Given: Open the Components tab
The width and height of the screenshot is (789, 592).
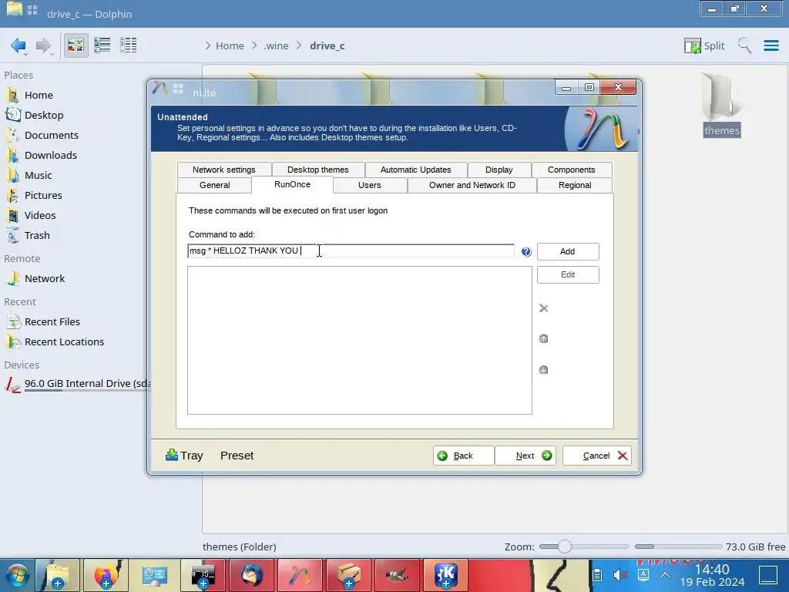Looking at the screenshot, I should point(572,170).
